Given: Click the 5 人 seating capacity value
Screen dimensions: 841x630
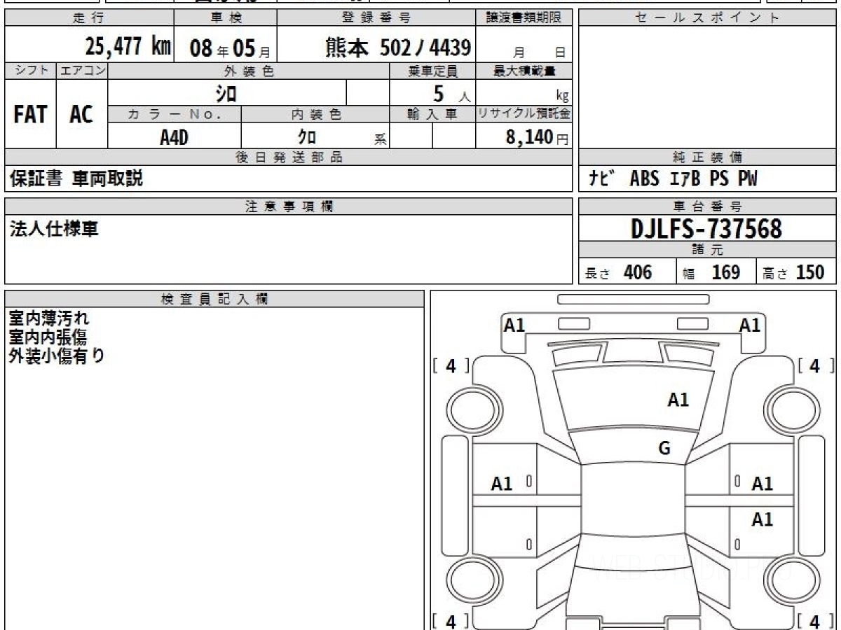Looking at the screenshot, I should click(451, 94).
